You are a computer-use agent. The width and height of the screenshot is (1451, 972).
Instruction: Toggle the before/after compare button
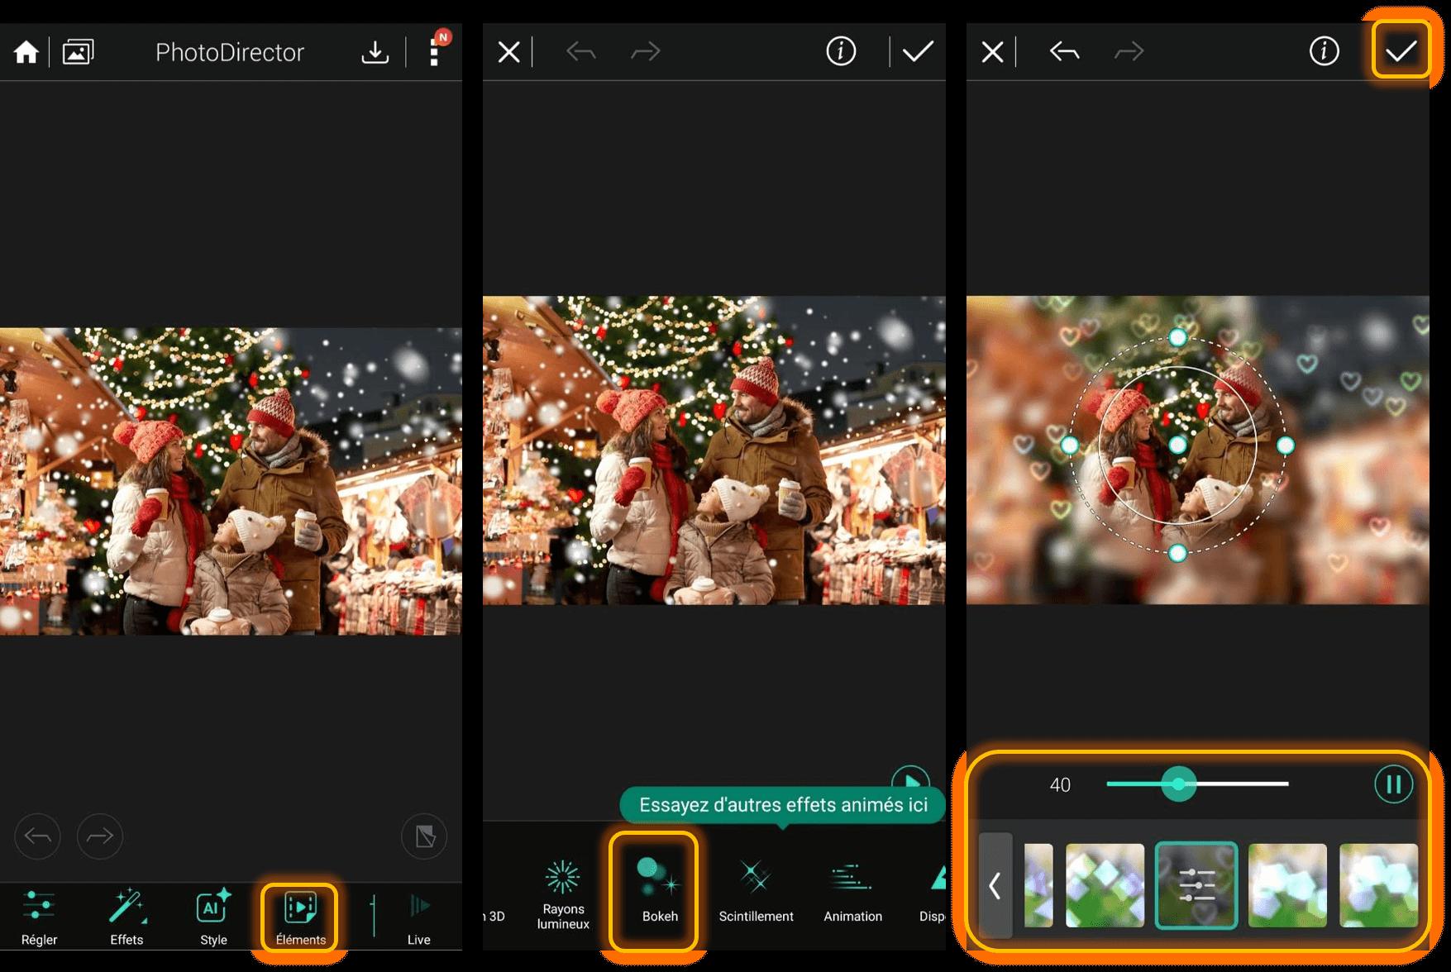pyautogui.click(x=424, y=836)
